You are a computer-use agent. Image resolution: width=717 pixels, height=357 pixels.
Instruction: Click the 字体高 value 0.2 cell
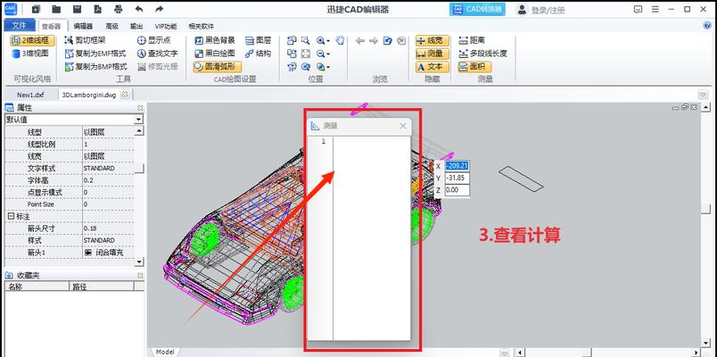click(109, 180)
